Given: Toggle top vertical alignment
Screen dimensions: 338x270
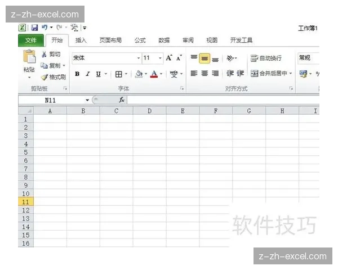Looking at the screenshot, I should pos(194,58).
